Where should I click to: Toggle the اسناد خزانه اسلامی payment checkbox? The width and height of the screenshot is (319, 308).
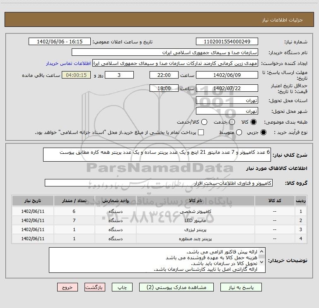tap(201, 132)
